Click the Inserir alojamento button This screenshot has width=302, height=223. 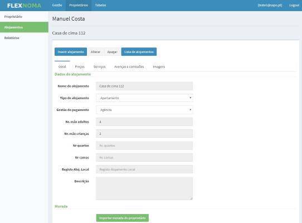71,52
